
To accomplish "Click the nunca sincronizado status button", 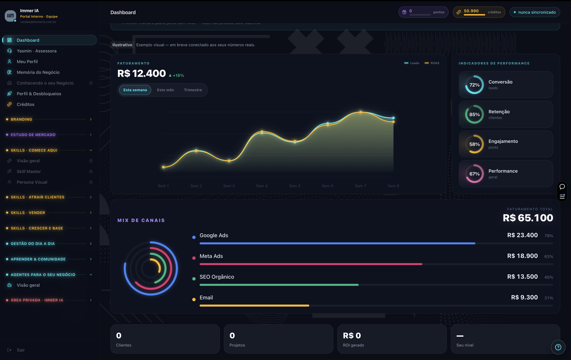I will [535, 12].
